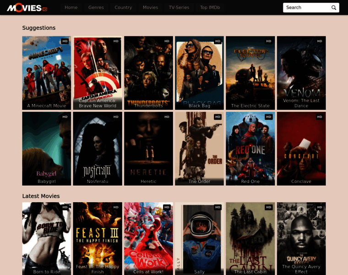Open the Babygirl poster

tap(47, 148)
